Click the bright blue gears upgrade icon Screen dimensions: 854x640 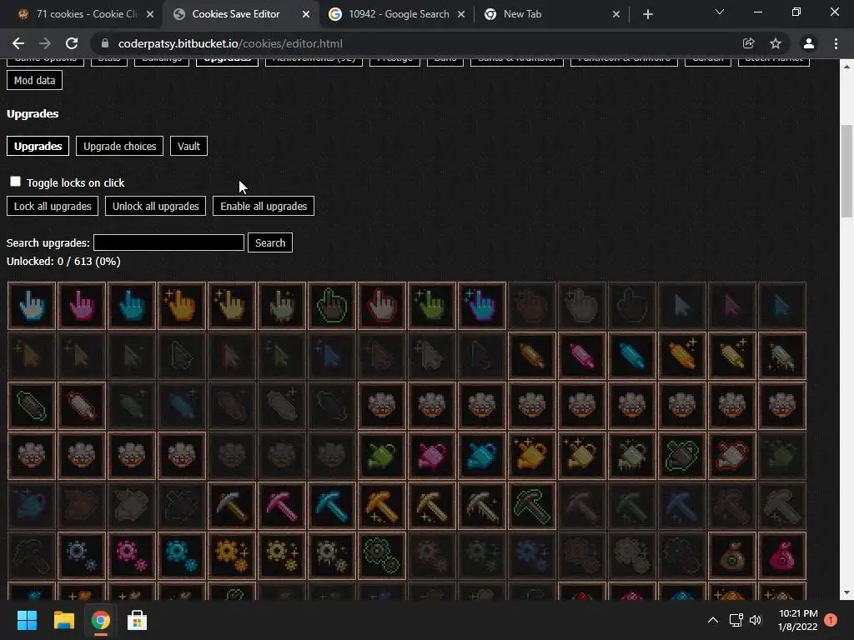182,556
